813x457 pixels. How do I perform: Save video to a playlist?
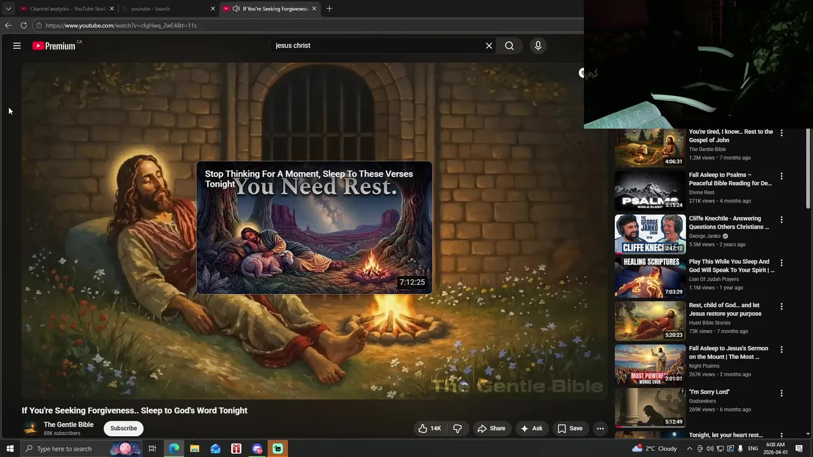pyautogui.click(x=570, y=428)
